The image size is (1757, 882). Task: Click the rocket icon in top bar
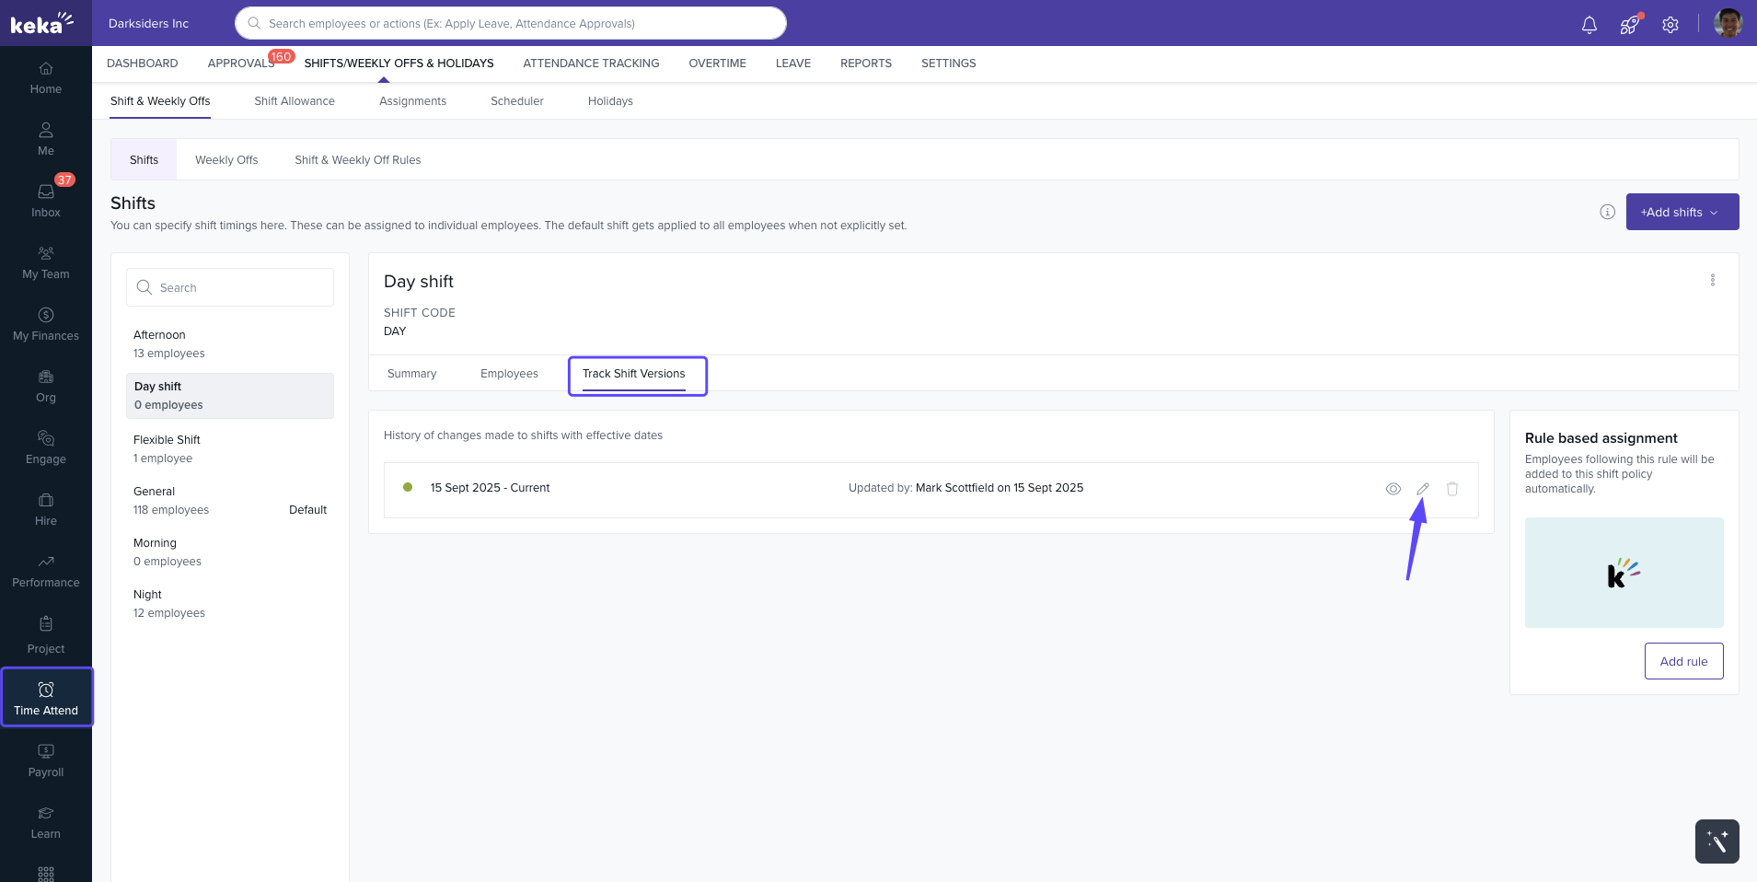(1629, 25)
